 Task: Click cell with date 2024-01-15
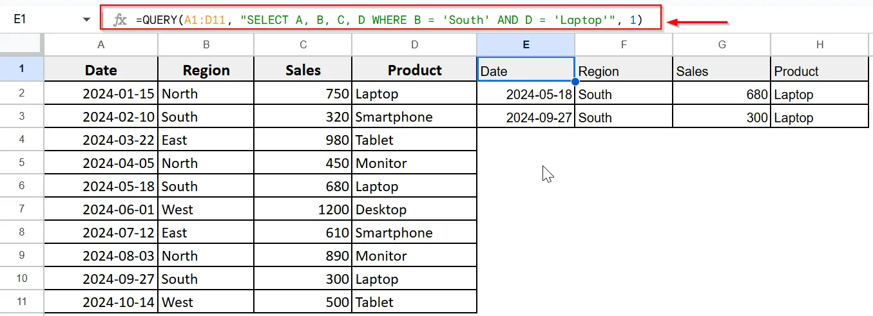tap(101, 93)
